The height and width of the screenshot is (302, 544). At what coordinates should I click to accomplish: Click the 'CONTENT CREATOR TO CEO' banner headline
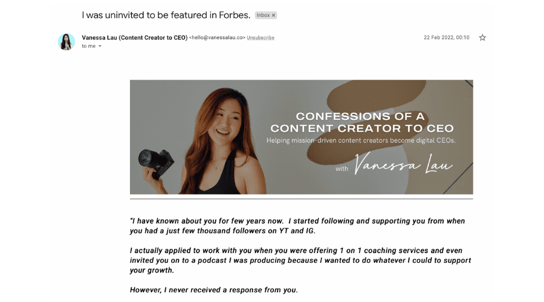point(361,128)
